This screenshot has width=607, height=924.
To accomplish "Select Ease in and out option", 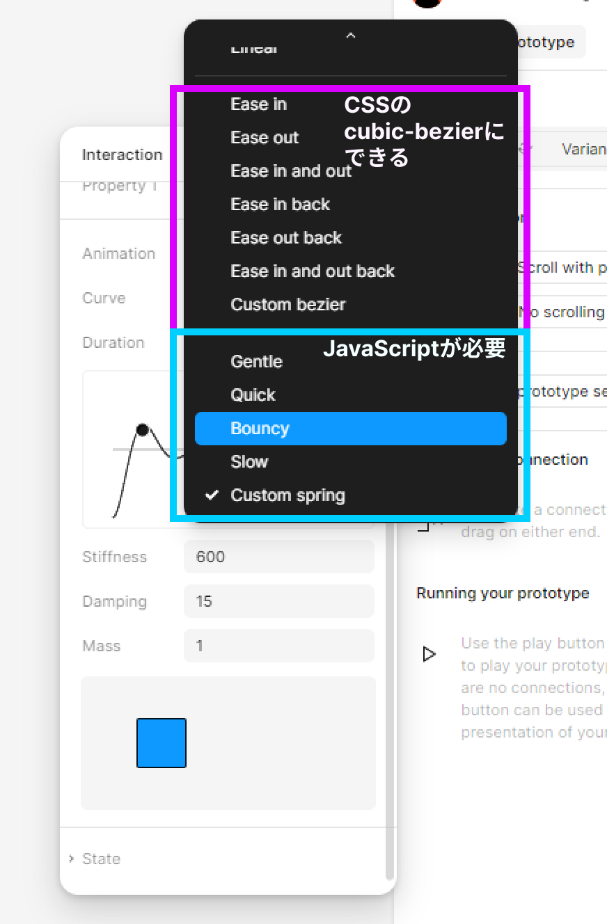I will coord(291,171).
